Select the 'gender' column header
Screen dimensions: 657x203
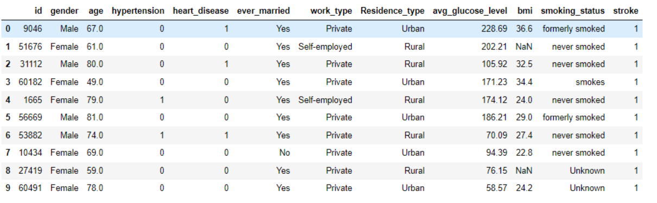click(x=65, y=11)
